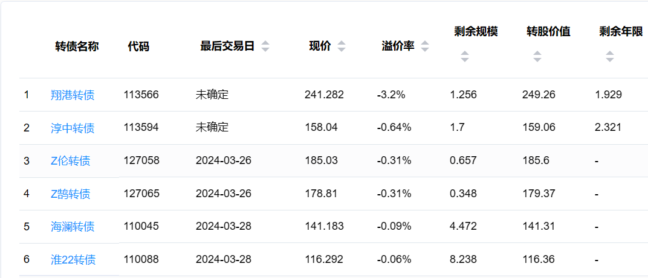
Task: Open Z伦转债 detail link
Action: coord(71,161)
